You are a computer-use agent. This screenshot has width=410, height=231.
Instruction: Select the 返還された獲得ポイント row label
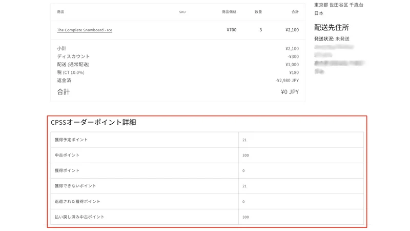(77, 201)
